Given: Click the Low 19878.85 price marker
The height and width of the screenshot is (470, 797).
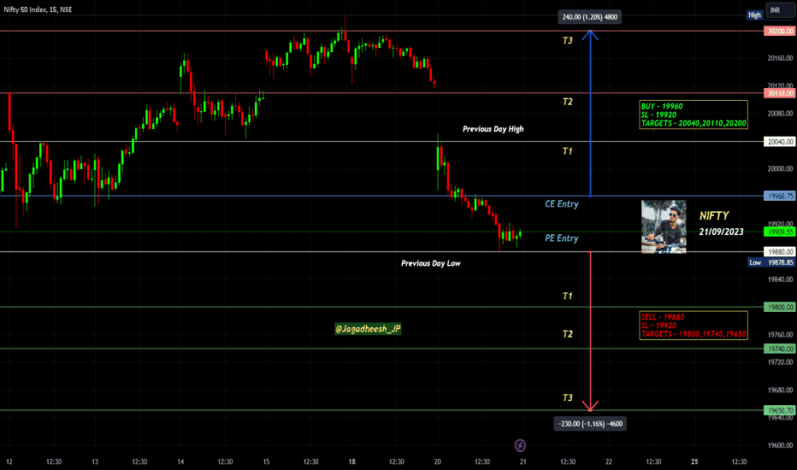Looking at the screenshot, I should [771, 262].
